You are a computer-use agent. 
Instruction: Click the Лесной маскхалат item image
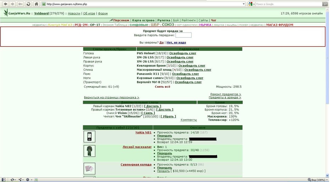tap(89, 151)
